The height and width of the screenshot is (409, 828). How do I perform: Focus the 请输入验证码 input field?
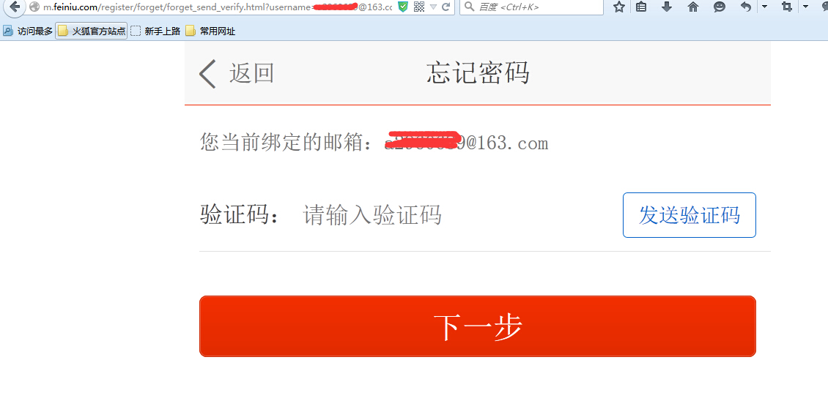click(372, 215)
